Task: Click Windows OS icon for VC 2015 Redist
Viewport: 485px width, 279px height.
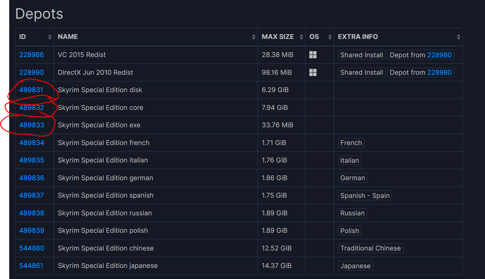Action: [x=313, y=55]
